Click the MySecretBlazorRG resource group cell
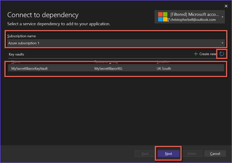 108,69
